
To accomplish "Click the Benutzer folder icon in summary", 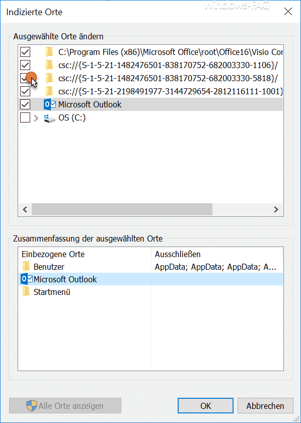I will [26, 267].
